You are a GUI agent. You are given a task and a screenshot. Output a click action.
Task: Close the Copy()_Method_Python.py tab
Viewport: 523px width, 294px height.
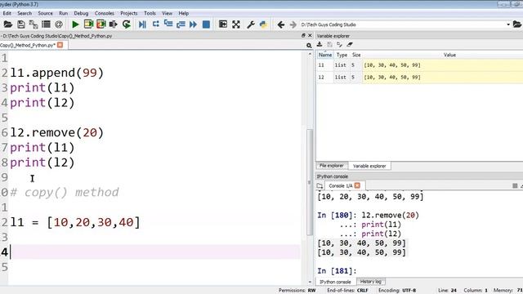pyautogui.click(x=60, y=45)
